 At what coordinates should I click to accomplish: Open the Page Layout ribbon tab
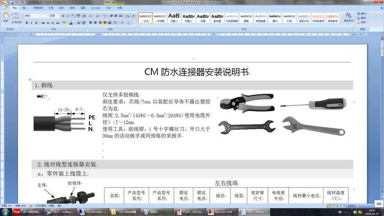pyautogui.click(x=37, y=8)
